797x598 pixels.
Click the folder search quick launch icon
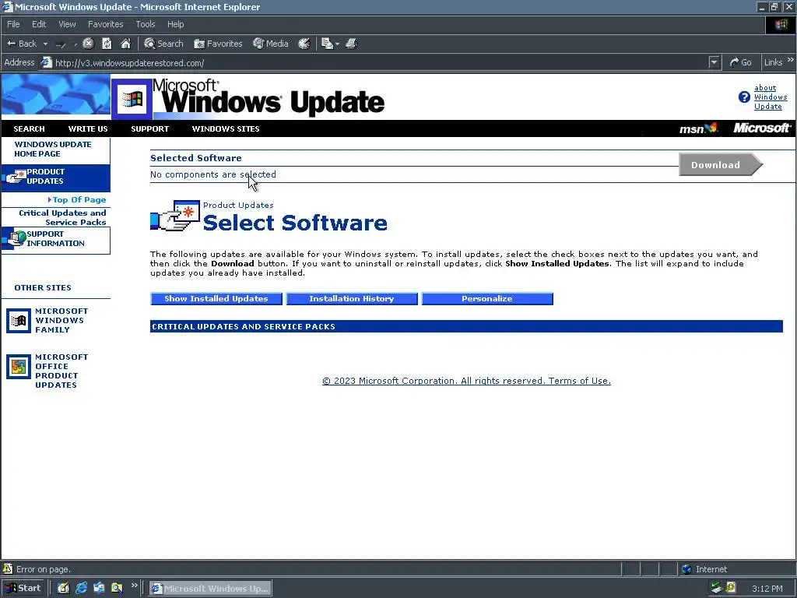(x=117, y=588)
